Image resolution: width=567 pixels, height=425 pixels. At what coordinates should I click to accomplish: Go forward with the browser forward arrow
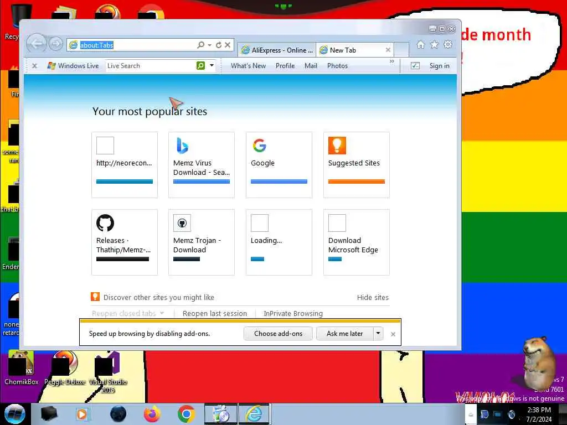pos(56,44)
